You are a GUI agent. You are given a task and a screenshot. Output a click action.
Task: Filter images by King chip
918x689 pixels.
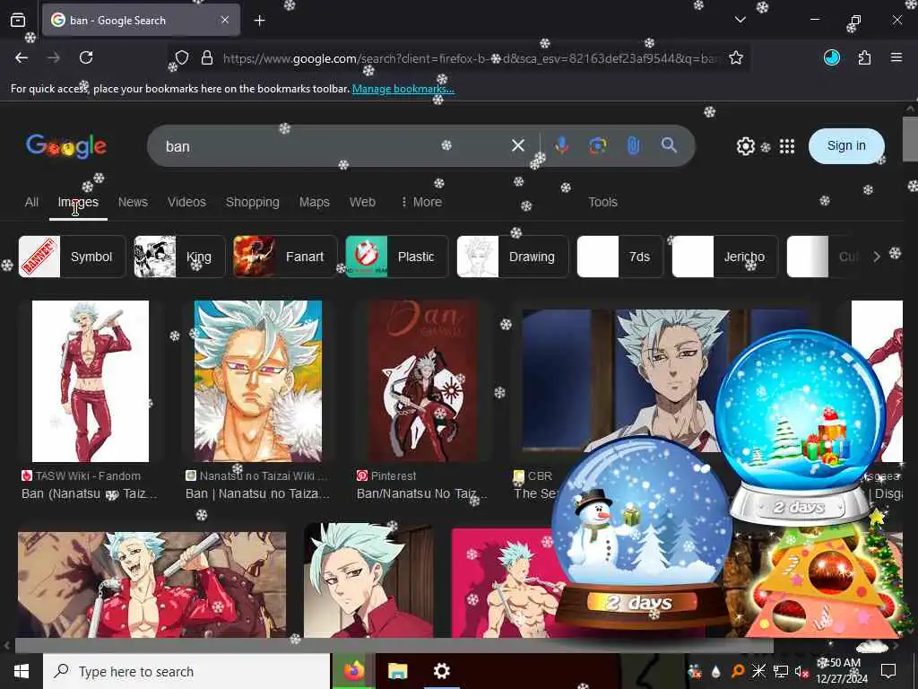179,257
